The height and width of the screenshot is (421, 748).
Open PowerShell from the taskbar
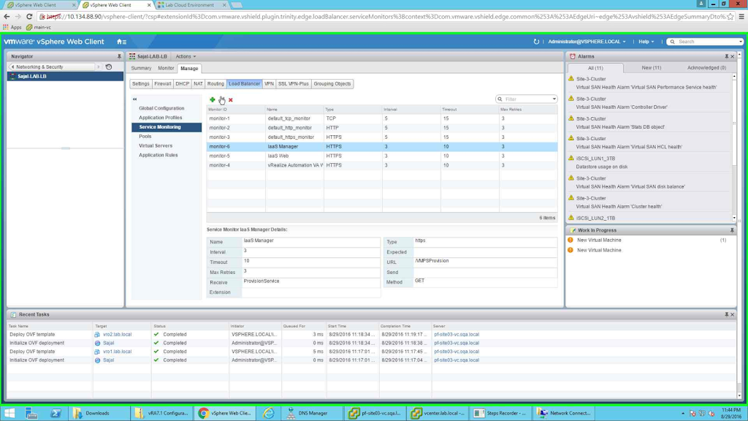coord(56,414)
